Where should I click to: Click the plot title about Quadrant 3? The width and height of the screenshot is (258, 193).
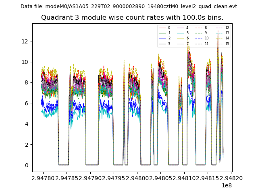pos(132,18)
